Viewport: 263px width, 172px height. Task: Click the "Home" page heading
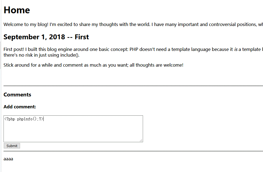(x=17, y=10)
